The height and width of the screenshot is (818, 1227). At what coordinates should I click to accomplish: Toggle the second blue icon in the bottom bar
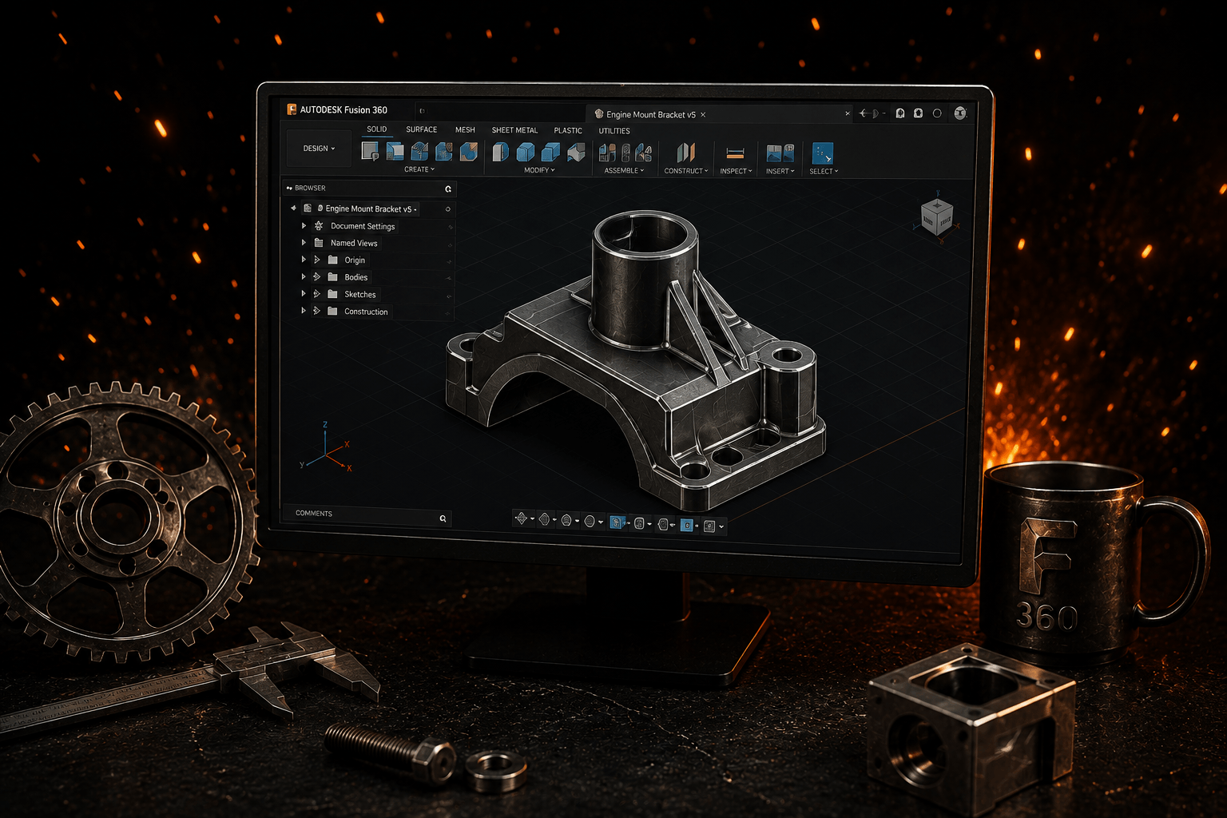pyautogui.click(x=687, y=526)
